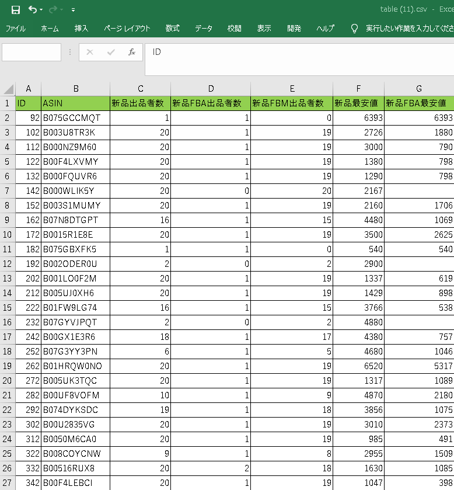The image size is (454, 490).
Task: Switch to the 挿入 (Insert) ribbon tab
Action: [x=81, y=29]
